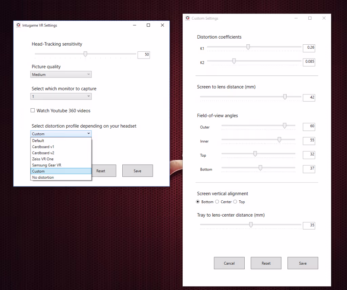Click the Intugame VR Settings title bar app icon
This screenshot has width=347, height=290.
(19, 25)
